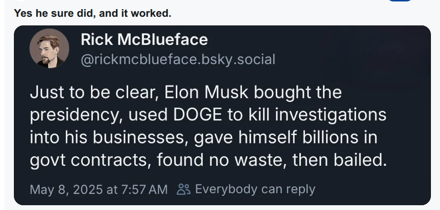This screenshot has height=210, width=440.
Task: Click the caption Yes he sure did, and it worked
Action: point(93,13)
